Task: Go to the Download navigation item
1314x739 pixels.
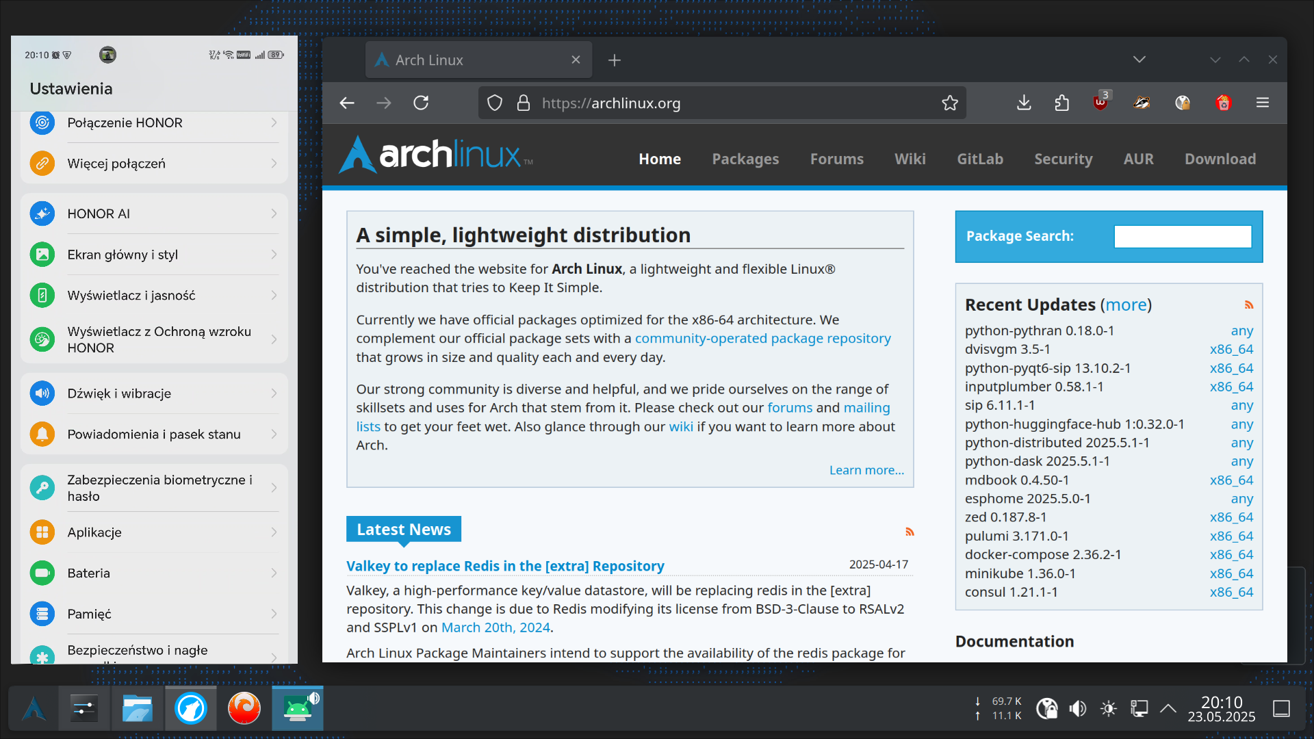Action: coord(1220,159)
